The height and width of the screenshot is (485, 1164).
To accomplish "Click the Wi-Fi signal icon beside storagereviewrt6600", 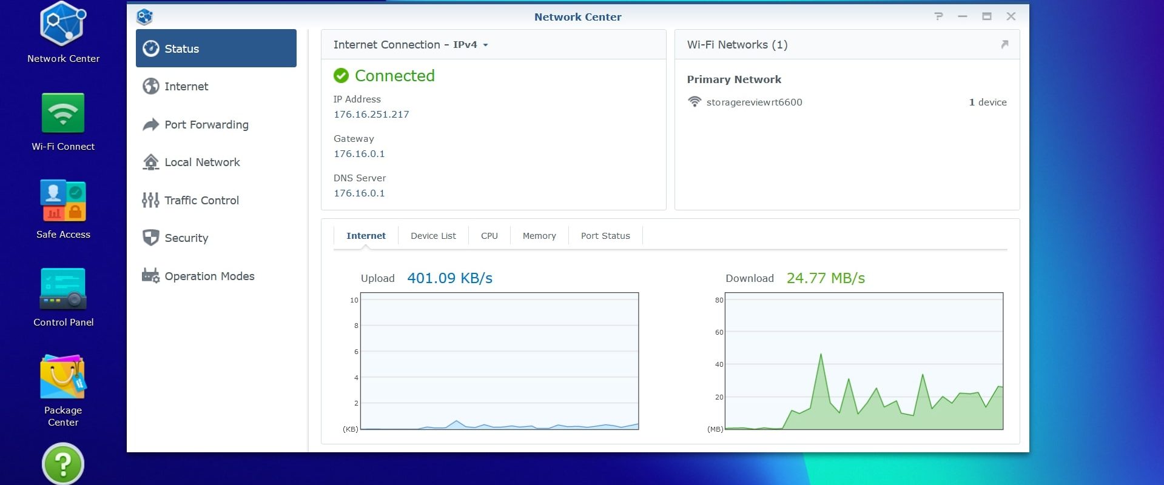I will [695, 102].
